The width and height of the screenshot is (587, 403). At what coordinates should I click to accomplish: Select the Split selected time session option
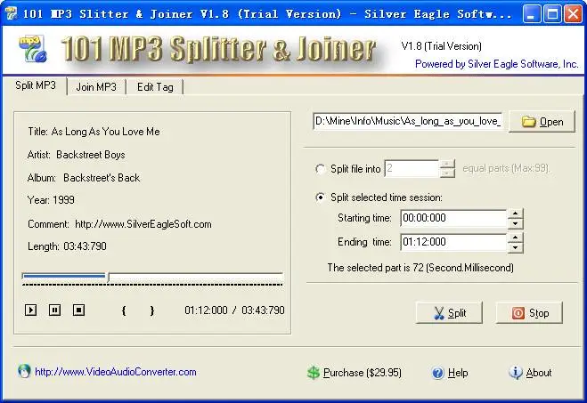(320, 197)
